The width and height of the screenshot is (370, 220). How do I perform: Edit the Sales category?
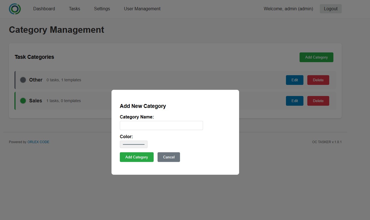pyautogui.click(x=295, y=101)
